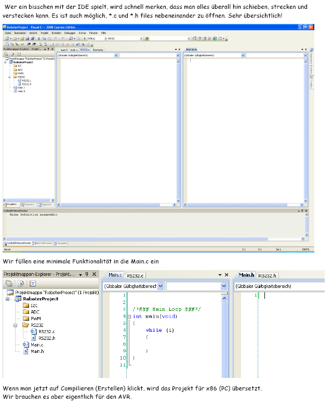Viewport: 333px width, 405px height.
Task: Toggle pin on lower Projektmappen-Explorer panel
Action: pos(87,274)
